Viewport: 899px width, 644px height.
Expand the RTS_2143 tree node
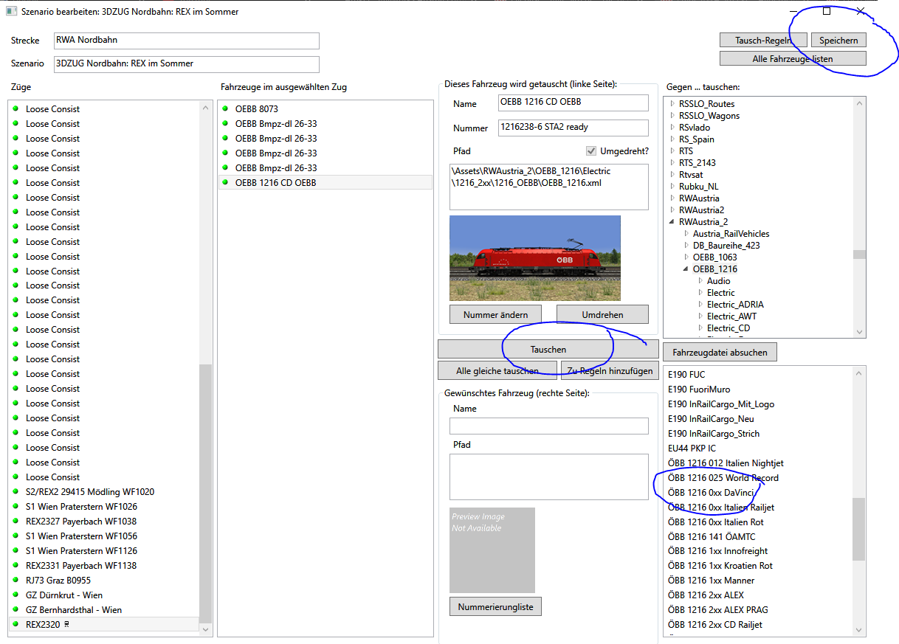pos(672,163)
